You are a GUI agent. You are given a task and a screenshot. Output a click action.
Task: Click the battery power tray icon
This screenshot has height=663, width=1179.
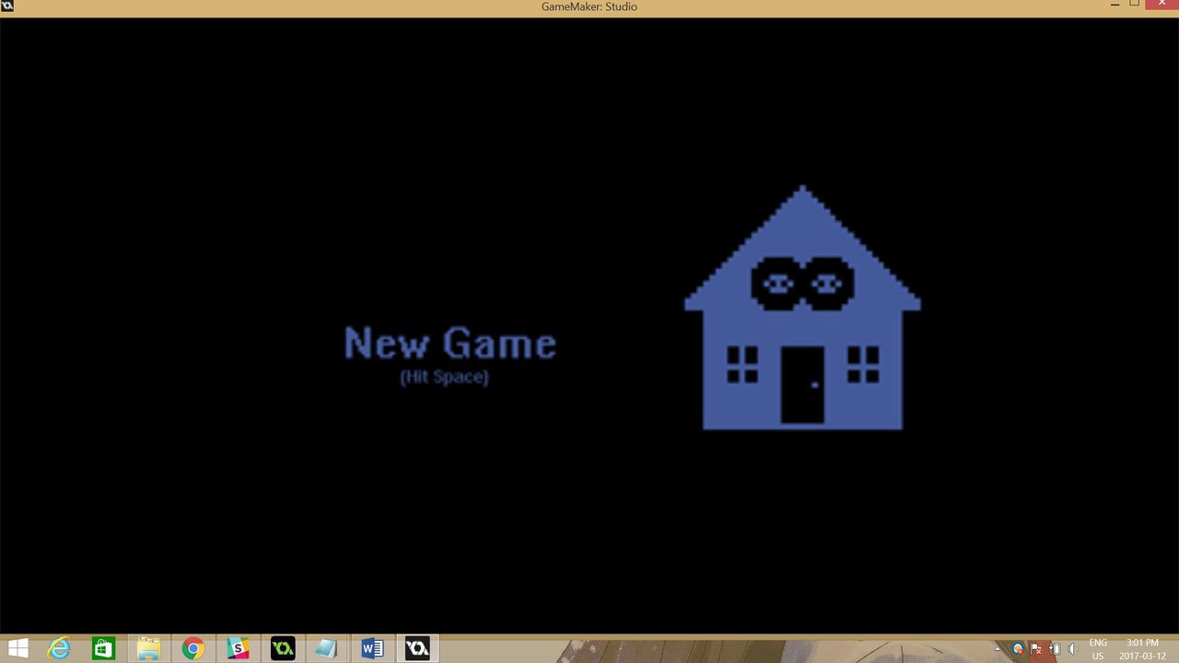1055,649
